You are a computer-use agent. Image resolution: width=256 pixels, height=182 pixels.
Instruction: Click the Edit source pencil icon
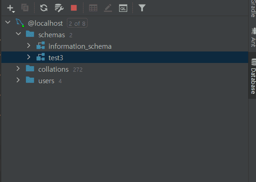tap(108, 8)
